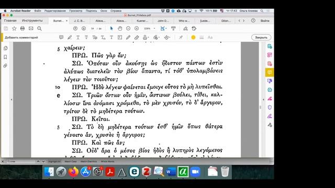Open the Просмотр menu
This screenshot has height=188, width=335.
(x=75, y=10)
